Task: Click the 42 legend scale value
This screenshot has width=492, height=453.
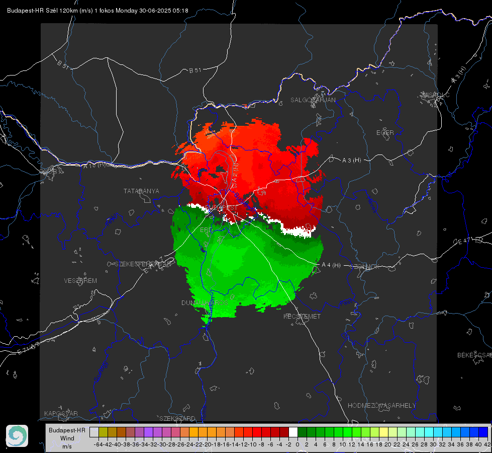Action: tap(487, 444)
